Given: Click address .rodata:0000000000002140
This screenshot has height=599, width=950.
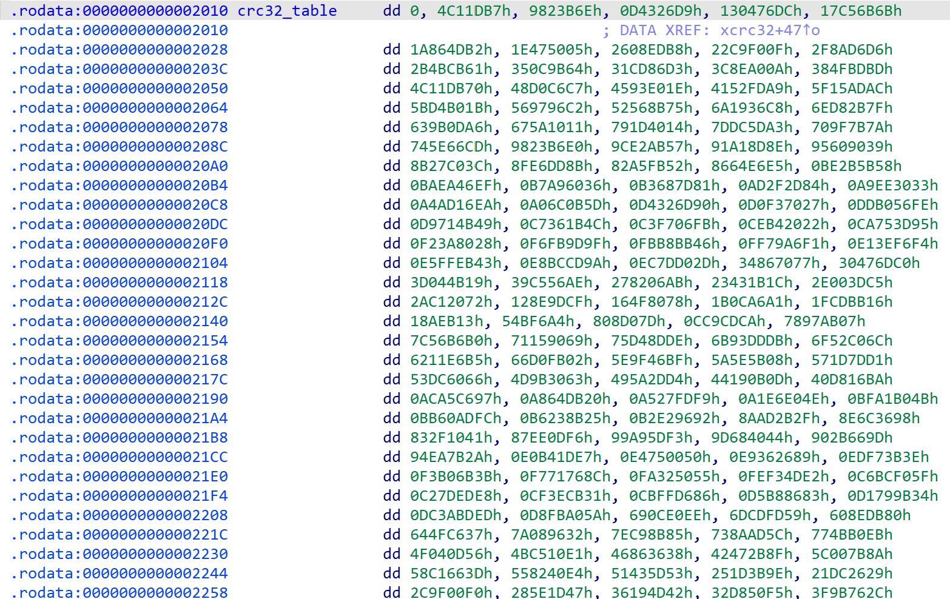Looking at the screenshot, I should pos(120,321).
